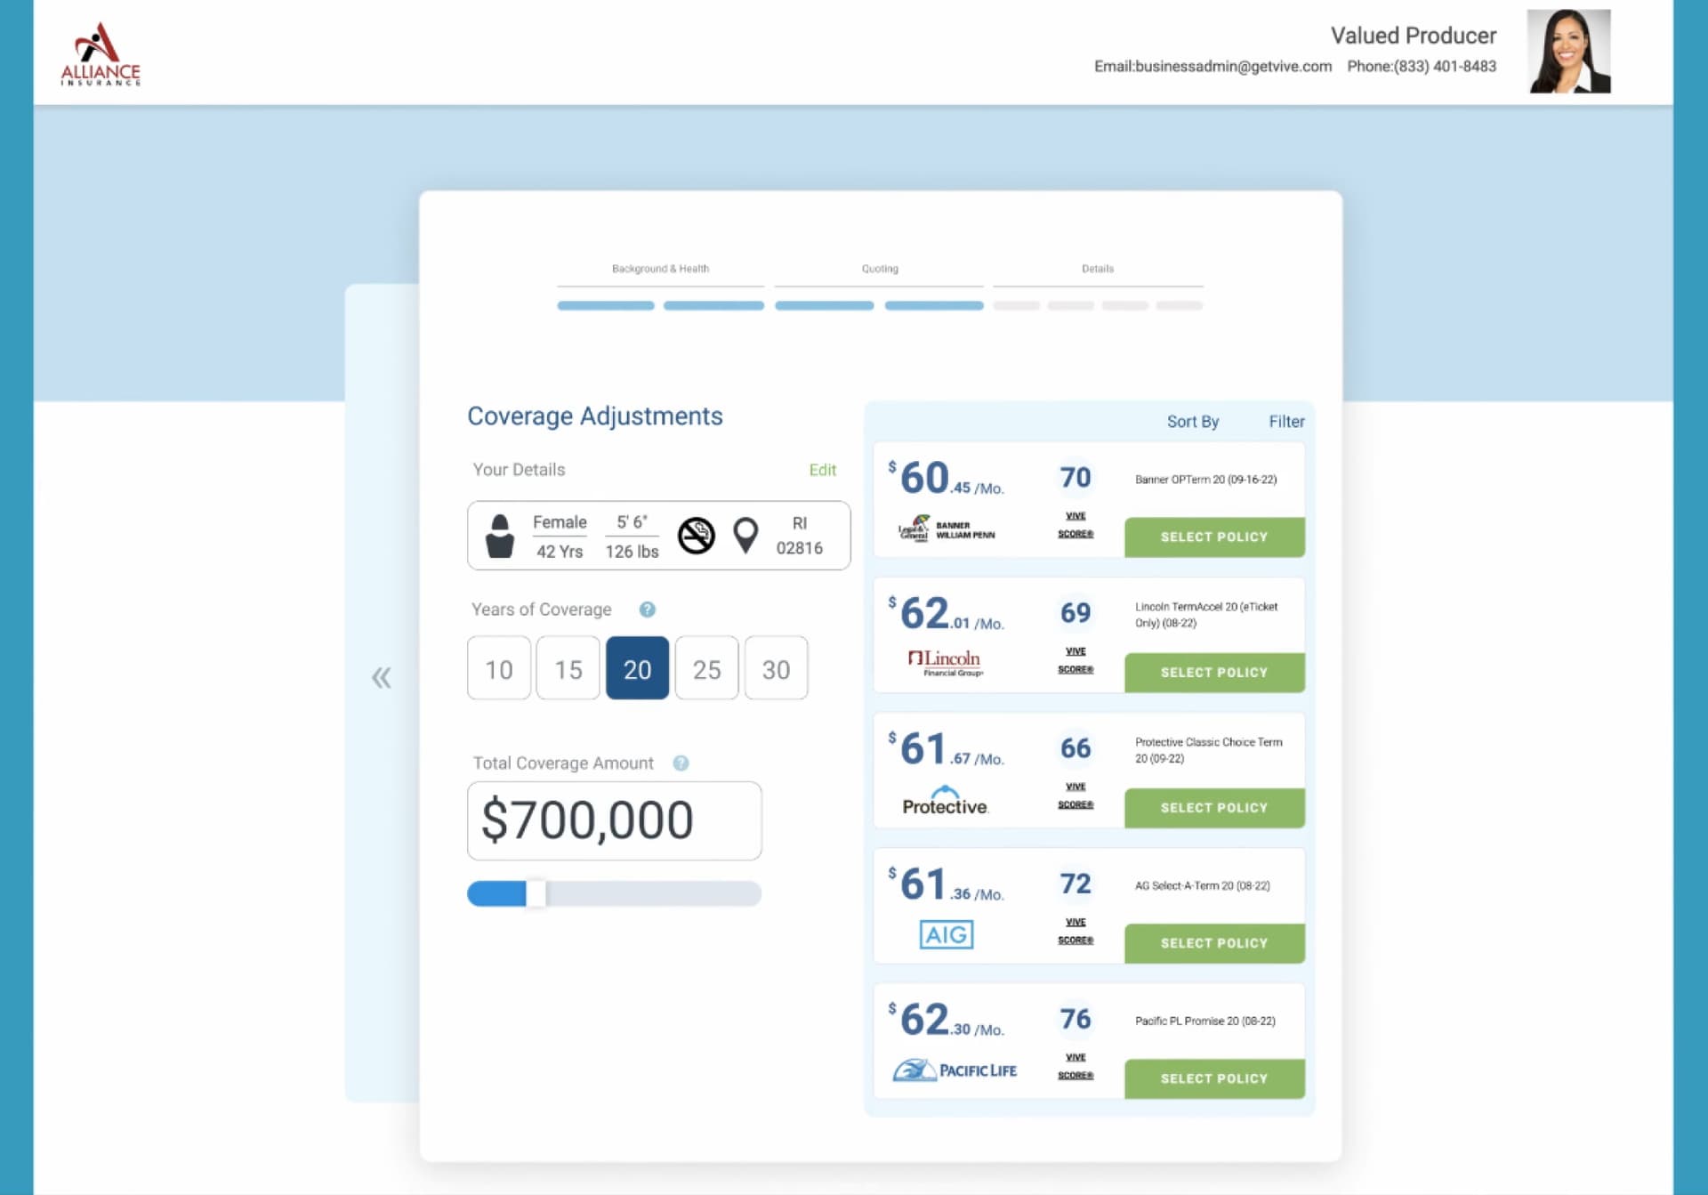Click the female person icon
The width and height of the screenshot is (1708, 1195).
point(500,536)
